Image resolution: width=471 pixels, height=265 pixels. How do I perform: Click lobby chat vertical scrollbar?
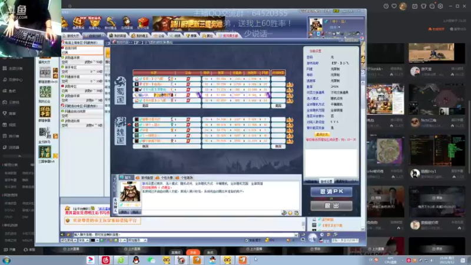(x=303, y=224)
